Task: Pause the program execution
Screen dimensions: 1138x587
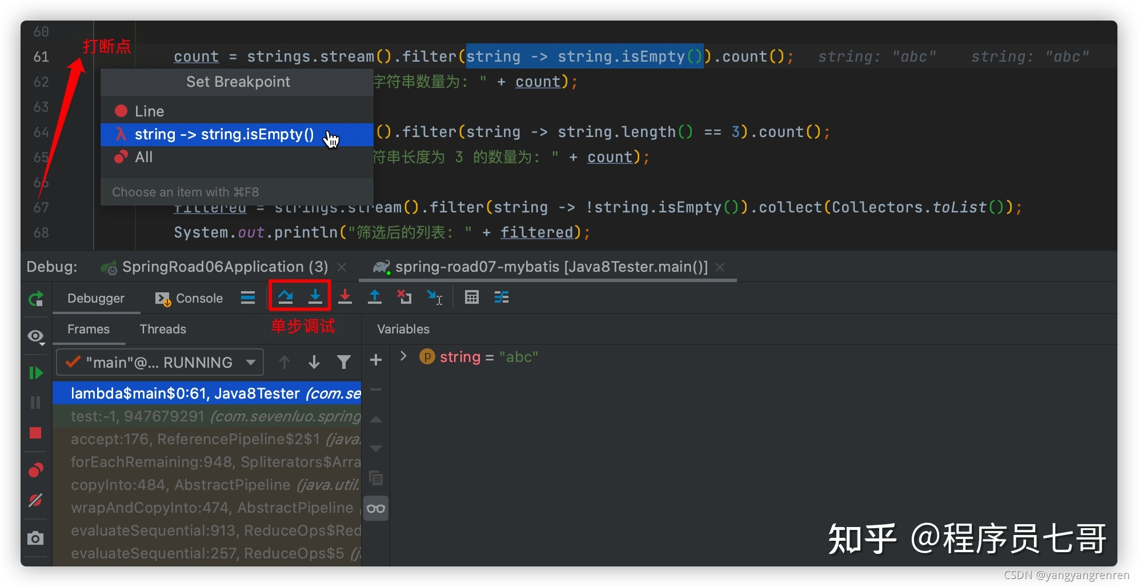Action: (x=35, y=403)
